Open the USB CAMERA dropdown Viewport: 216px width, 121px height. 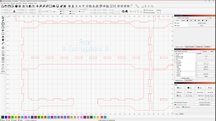click(195, 18)
